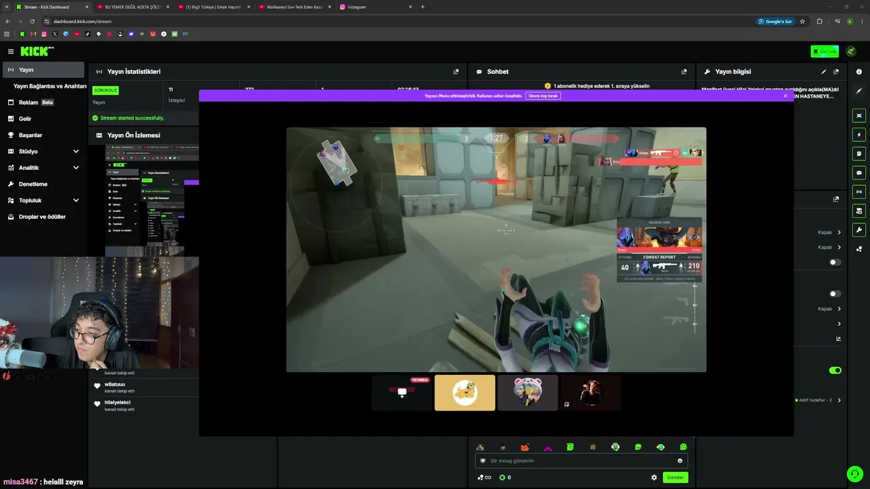Image resolution: width=870 pixels, height=489 pixels.
Task: Open Başarılar in the sidebar
Action: (x=44, y=135)
